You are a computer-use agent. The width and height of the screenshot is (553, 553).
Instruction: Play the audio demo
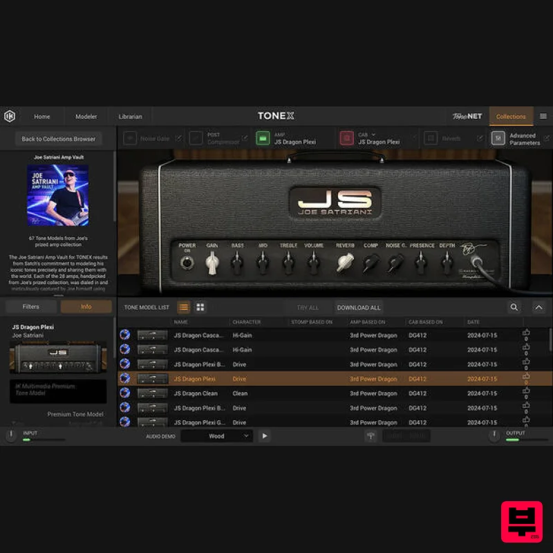point(265,436)
